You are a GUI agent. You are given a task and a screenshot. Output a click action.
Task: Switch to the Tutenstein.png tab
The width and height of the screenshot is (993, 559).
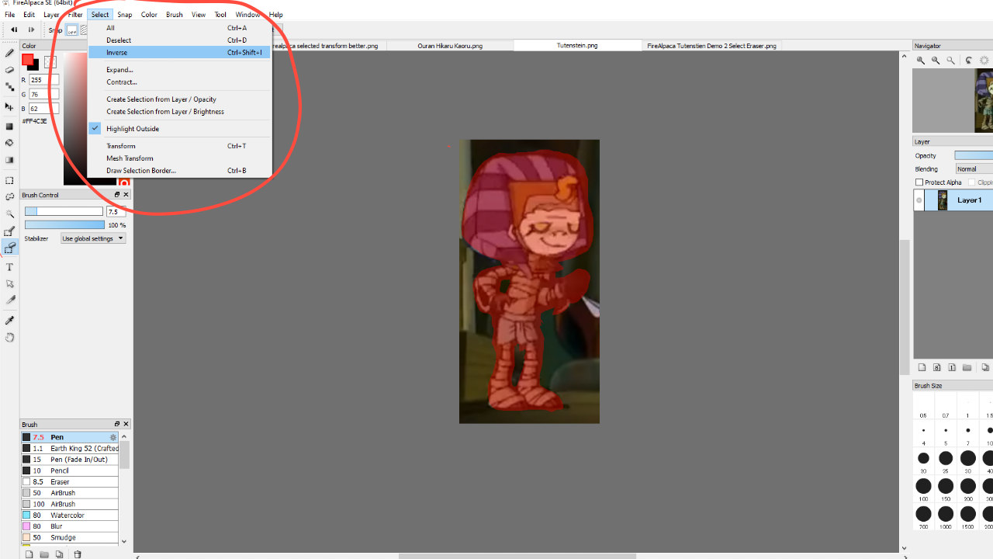point(577,46)
